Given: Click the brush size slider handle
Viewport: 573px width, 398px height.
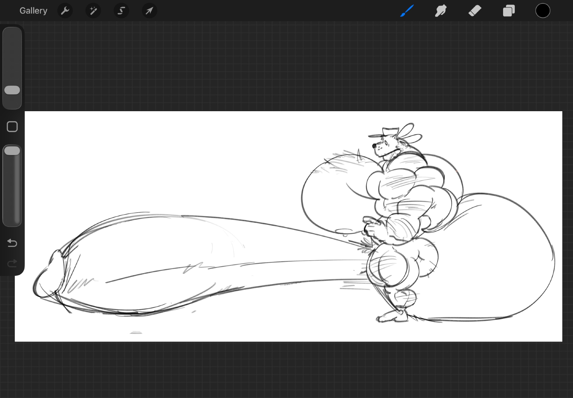Looking at the screenshot, I should [x=12, y=90].
